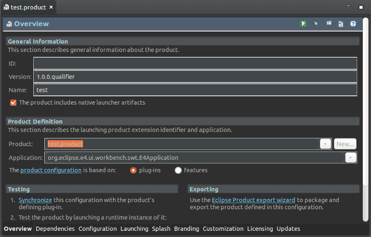Launch an Eclipse application with green run icon
This screenshot has height=237, width=371.
(x=303, y=24)
